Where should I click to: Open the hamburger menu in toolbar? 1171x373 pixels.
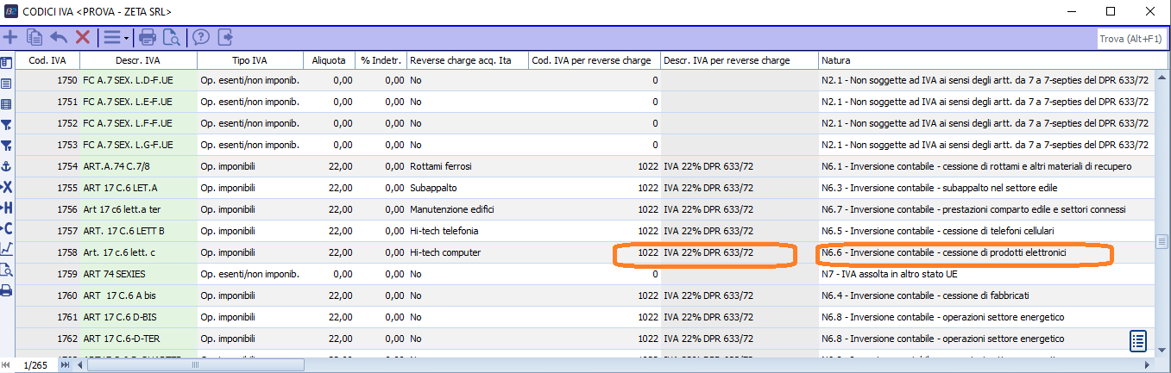[112, 37]
